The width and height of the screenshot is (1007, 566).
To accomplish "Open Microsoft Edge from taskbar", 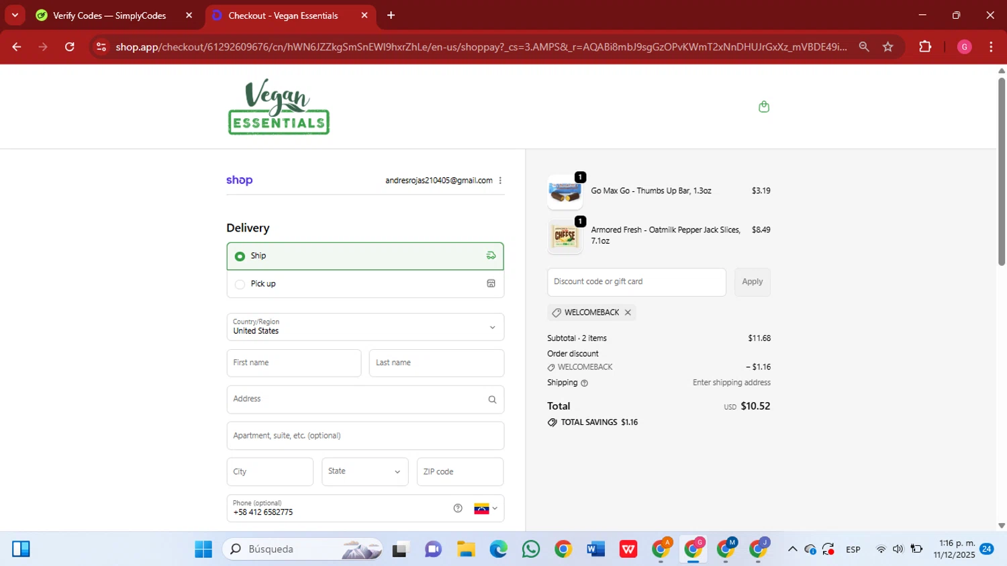I will coord(498,549).
